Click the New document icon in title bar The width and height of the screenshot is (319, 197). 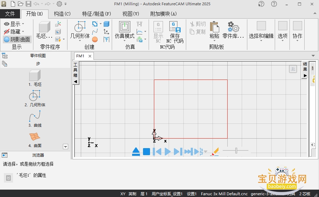pos(13,4)
